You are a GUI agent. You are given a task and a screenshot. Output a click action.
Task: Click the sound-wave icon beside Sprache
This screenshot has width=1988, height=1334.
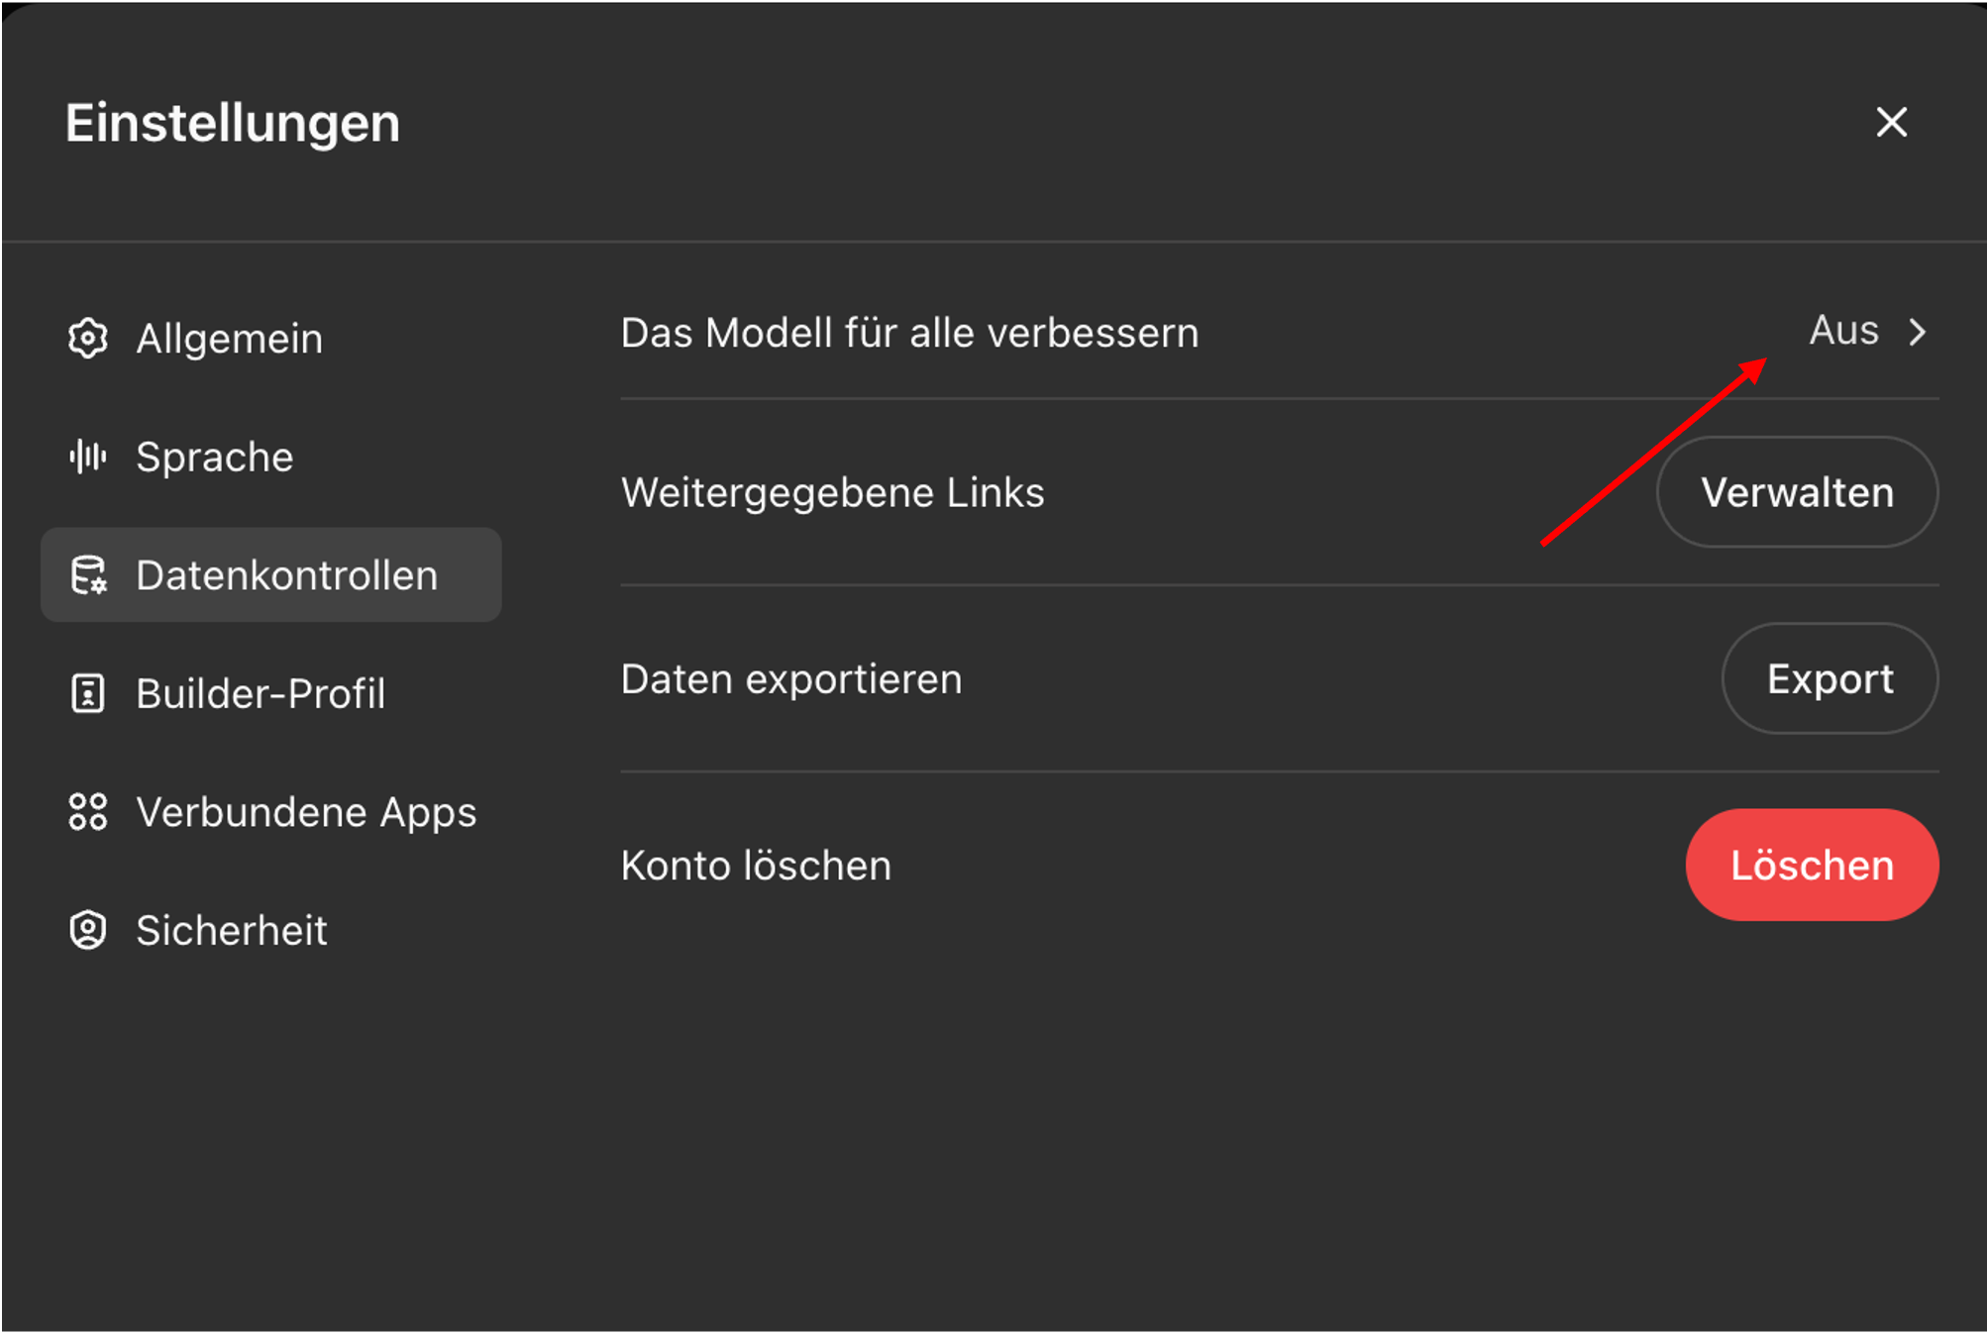tap(88, 457)
